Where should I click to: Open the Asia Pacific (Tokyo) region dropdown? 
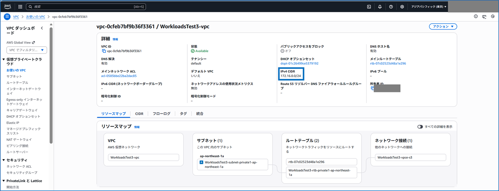click(x=429, y=7)
